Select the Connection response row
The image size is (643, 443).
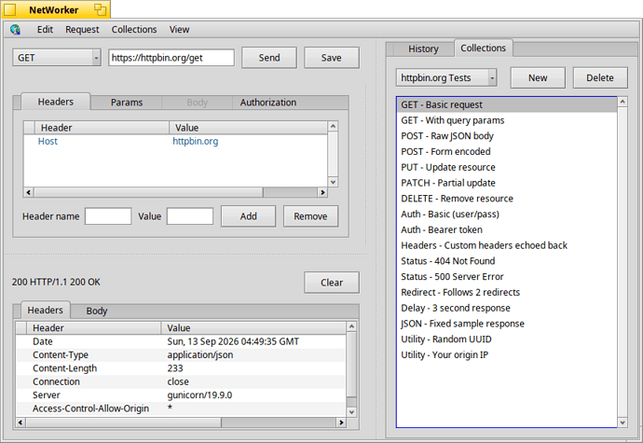pyautogui.click(x=181, y=381)
